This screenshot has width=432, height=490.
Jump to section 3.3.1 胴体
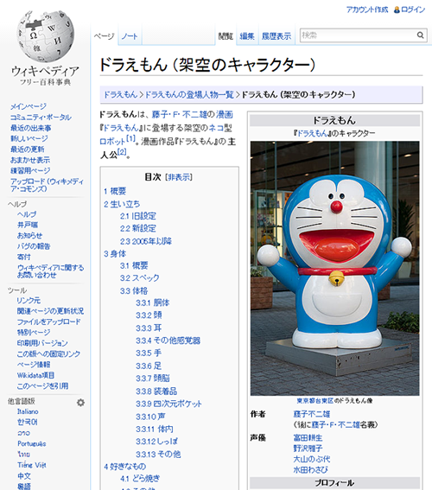click(153, 302)
